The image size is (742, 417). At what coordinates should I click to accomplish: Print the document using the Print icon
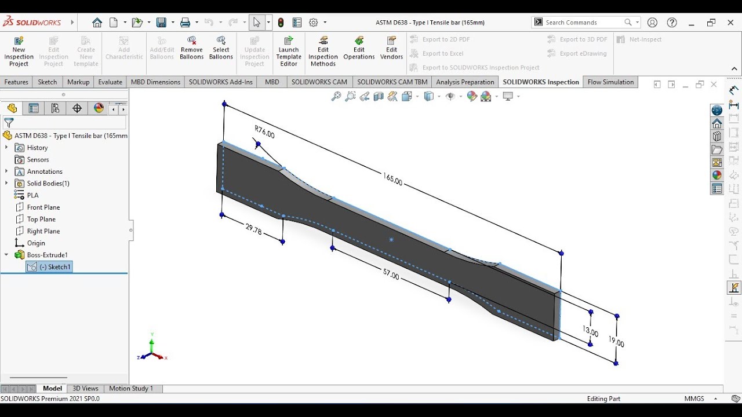click(x=185, y=23)
